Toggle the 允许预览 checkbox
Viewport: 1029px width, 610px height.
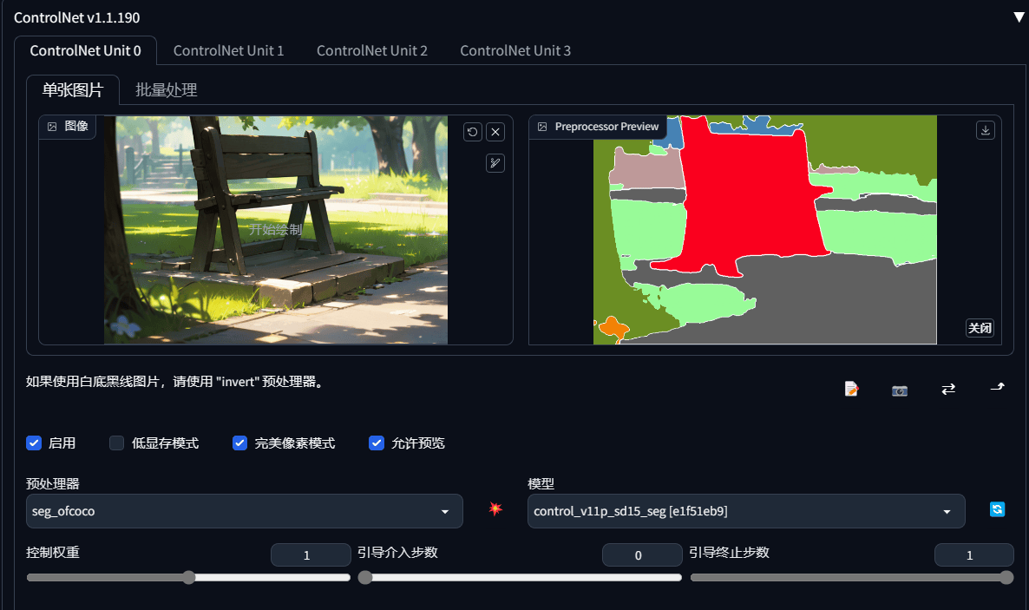pos(376,443)
